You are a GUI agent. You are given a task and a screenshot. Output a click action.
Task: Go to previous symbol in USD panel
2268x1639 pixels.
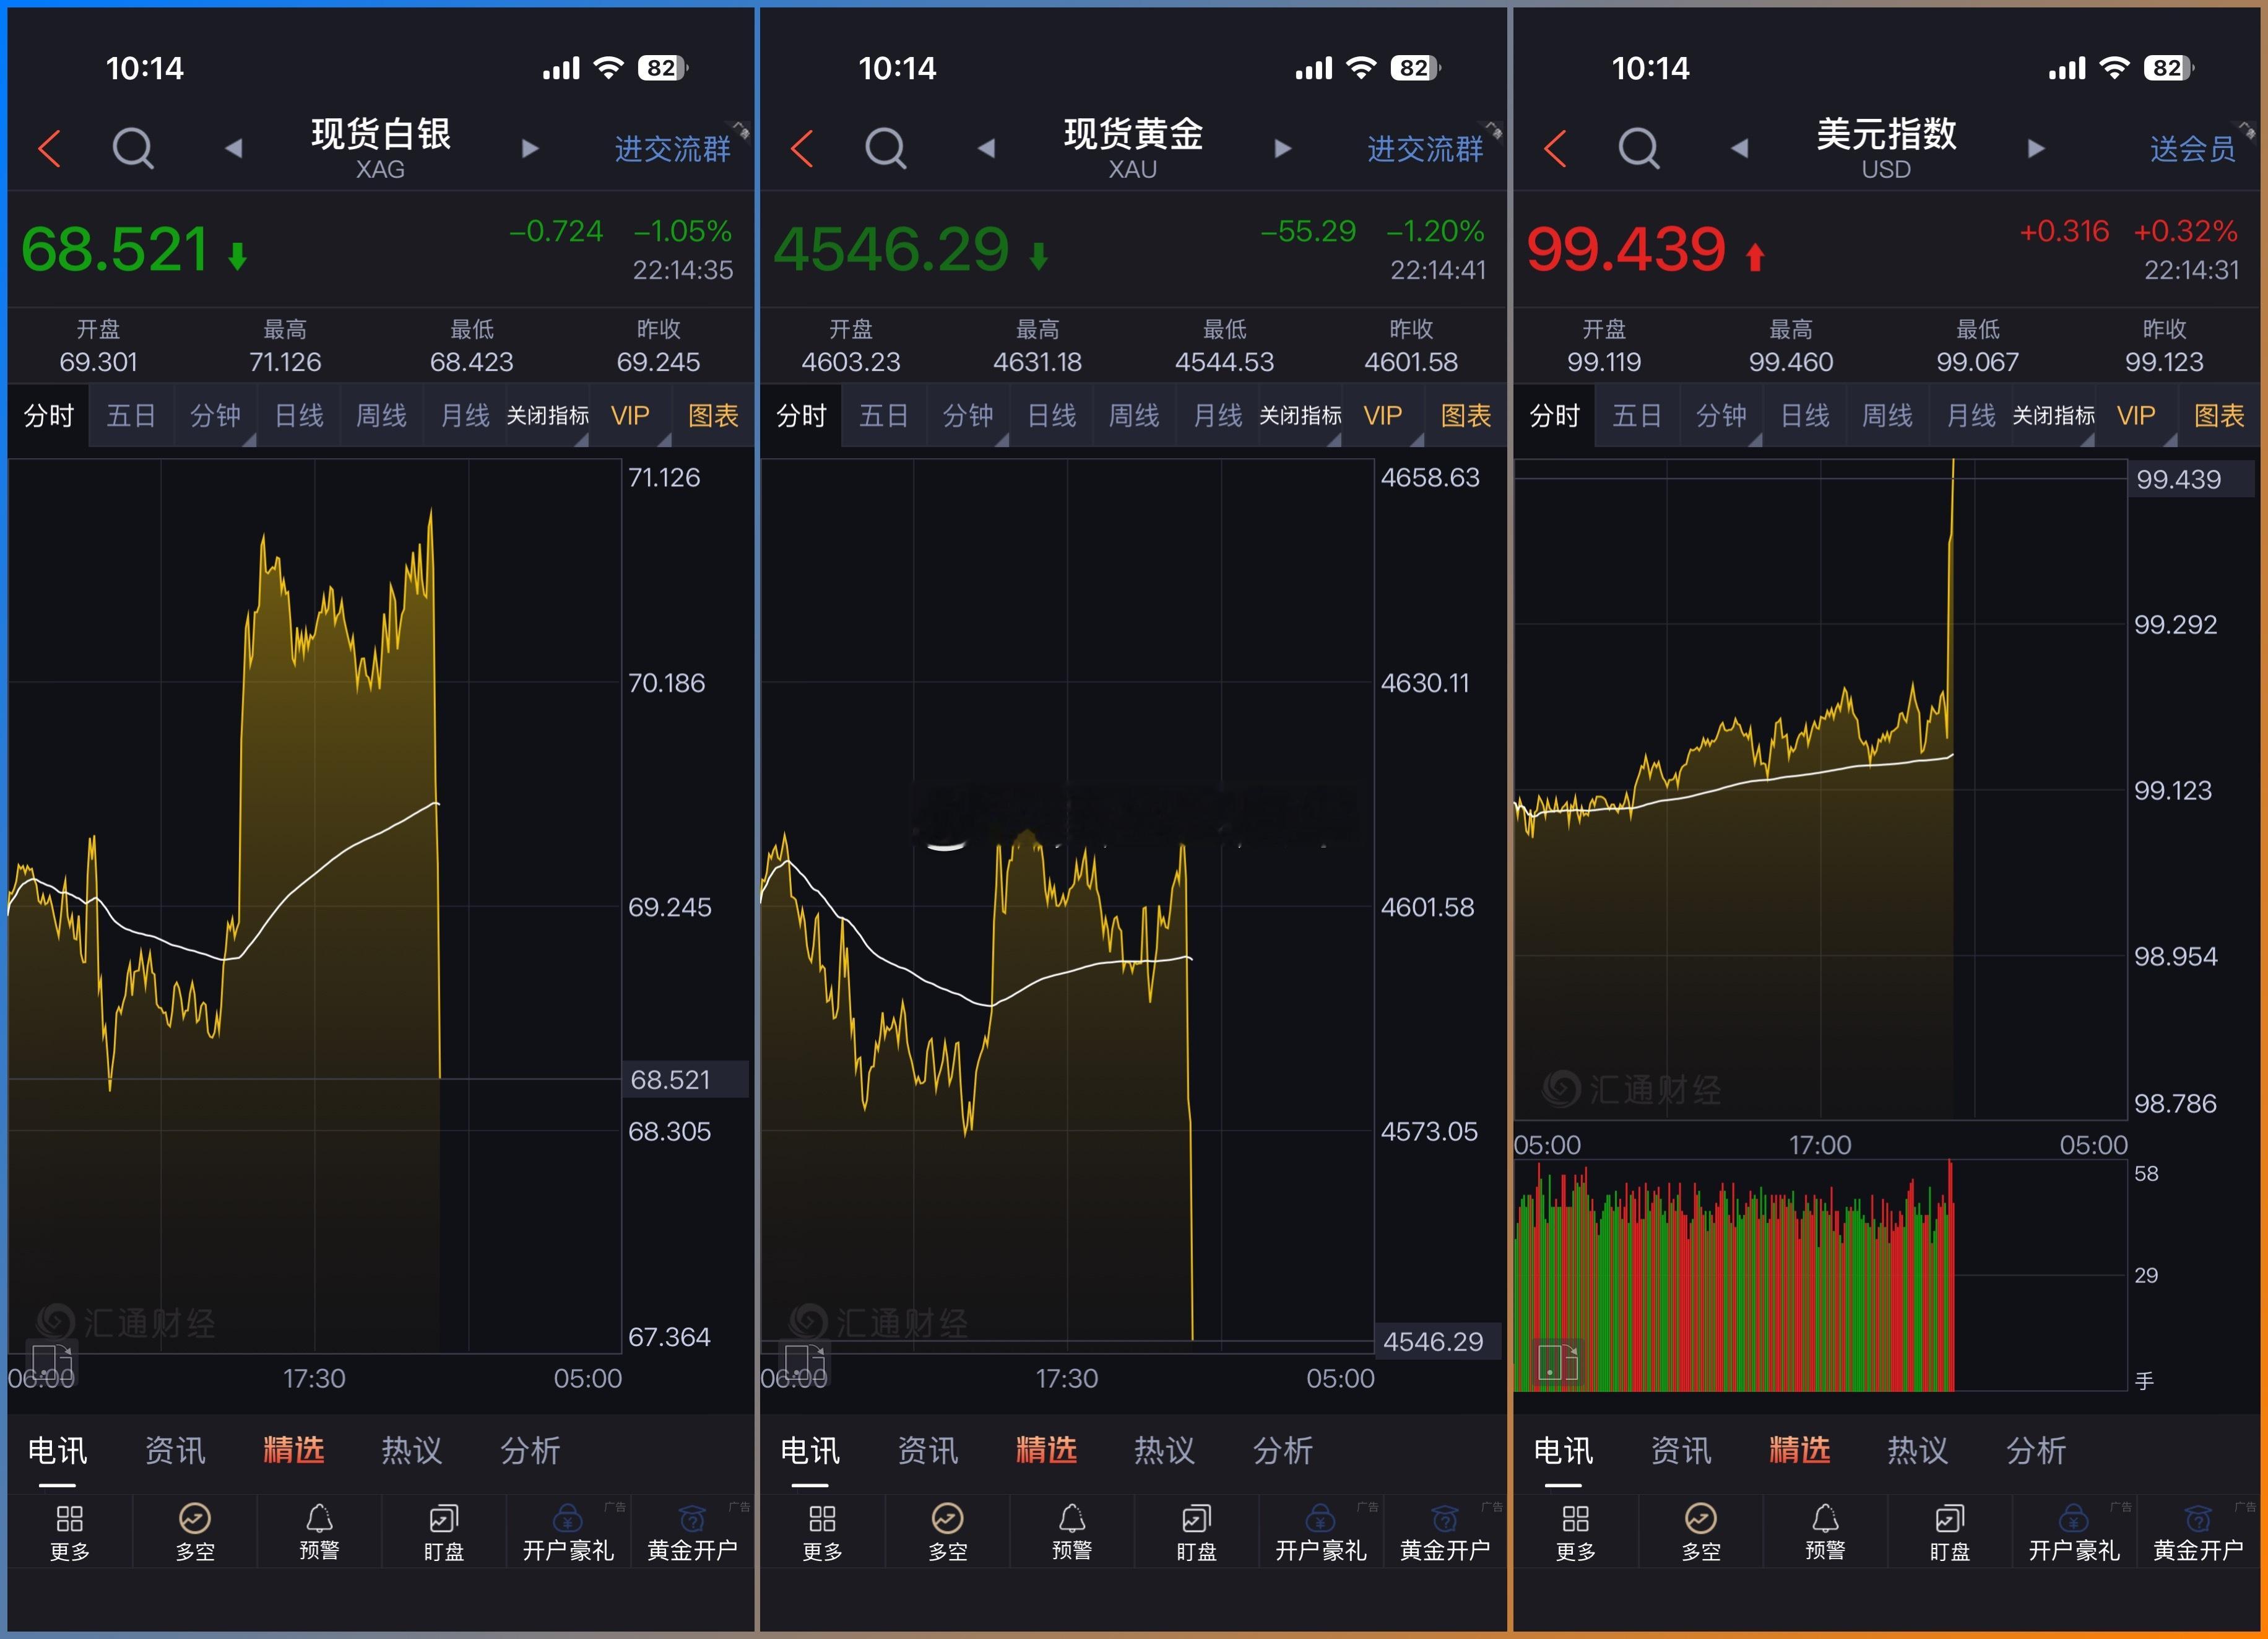1740,148
